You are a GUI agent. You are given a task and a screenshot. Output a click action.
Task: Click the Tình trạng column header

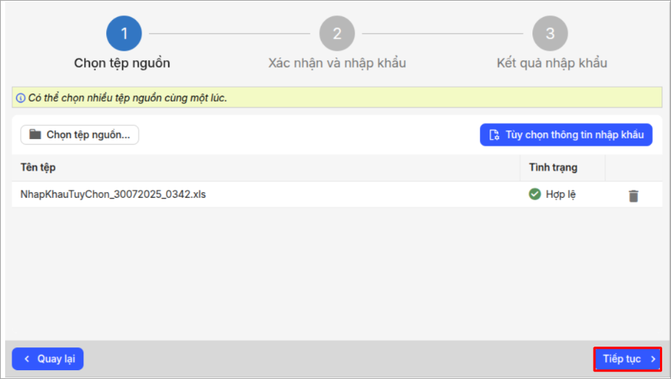[x=553, y=168]
